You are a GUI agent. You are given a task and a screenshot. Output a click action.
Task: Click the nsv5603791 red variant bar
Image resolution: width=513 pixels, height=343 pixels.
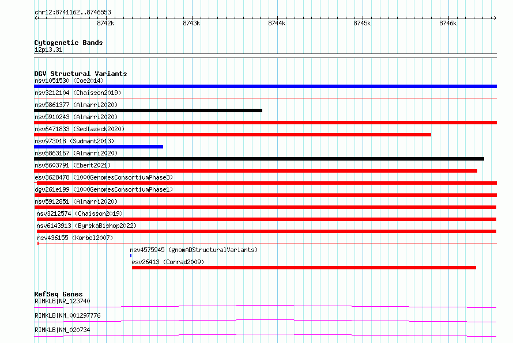click(x=255, y=171)
